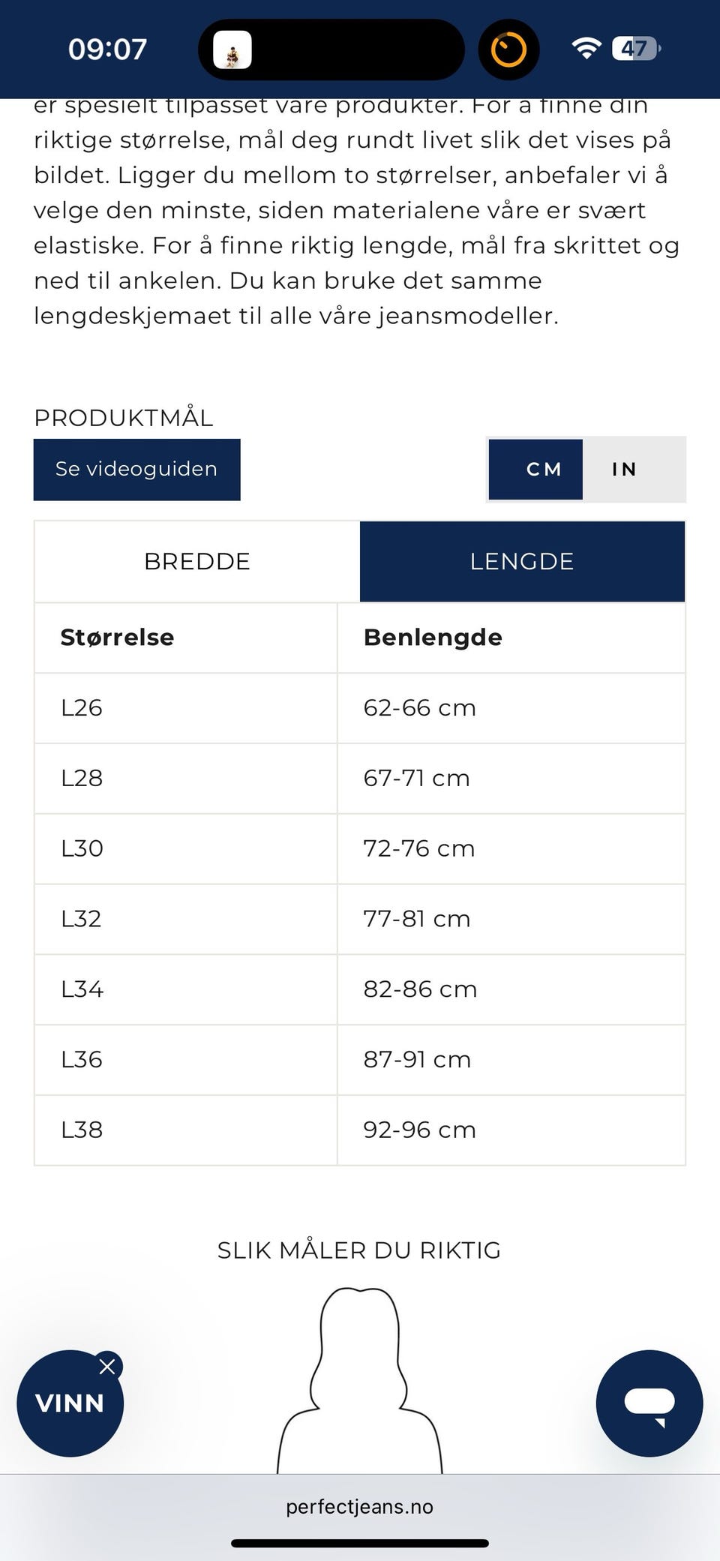
Task: Tap the Benlengde column header
Action: click(x=433, y=638)
